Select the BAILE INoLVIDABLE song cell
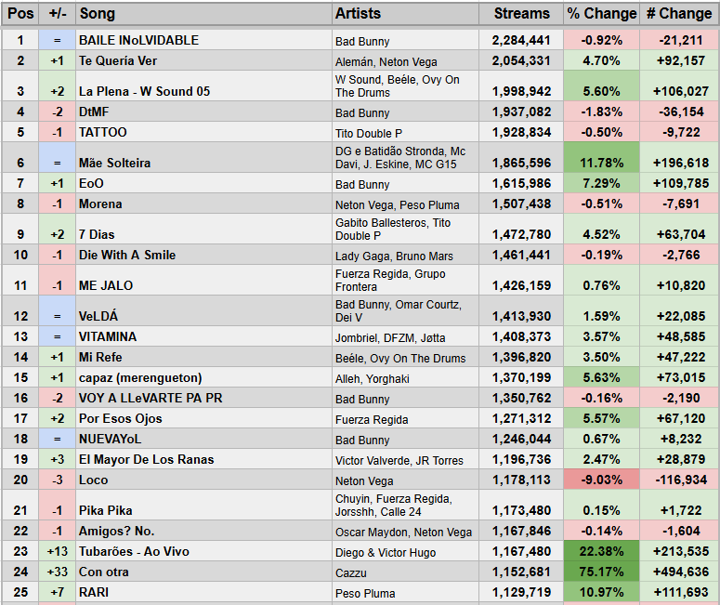Screen dimensions: 720x605 click(x=203, y=40)
